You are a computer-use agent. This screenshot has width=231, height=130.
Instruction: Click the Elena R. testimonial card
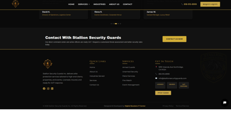pyautogui.click(x=115, y=14)
